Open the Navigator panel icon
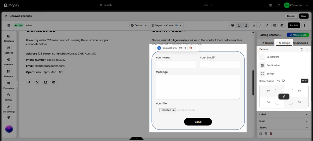This screenshot has width=313, height=141. point(9,72)
